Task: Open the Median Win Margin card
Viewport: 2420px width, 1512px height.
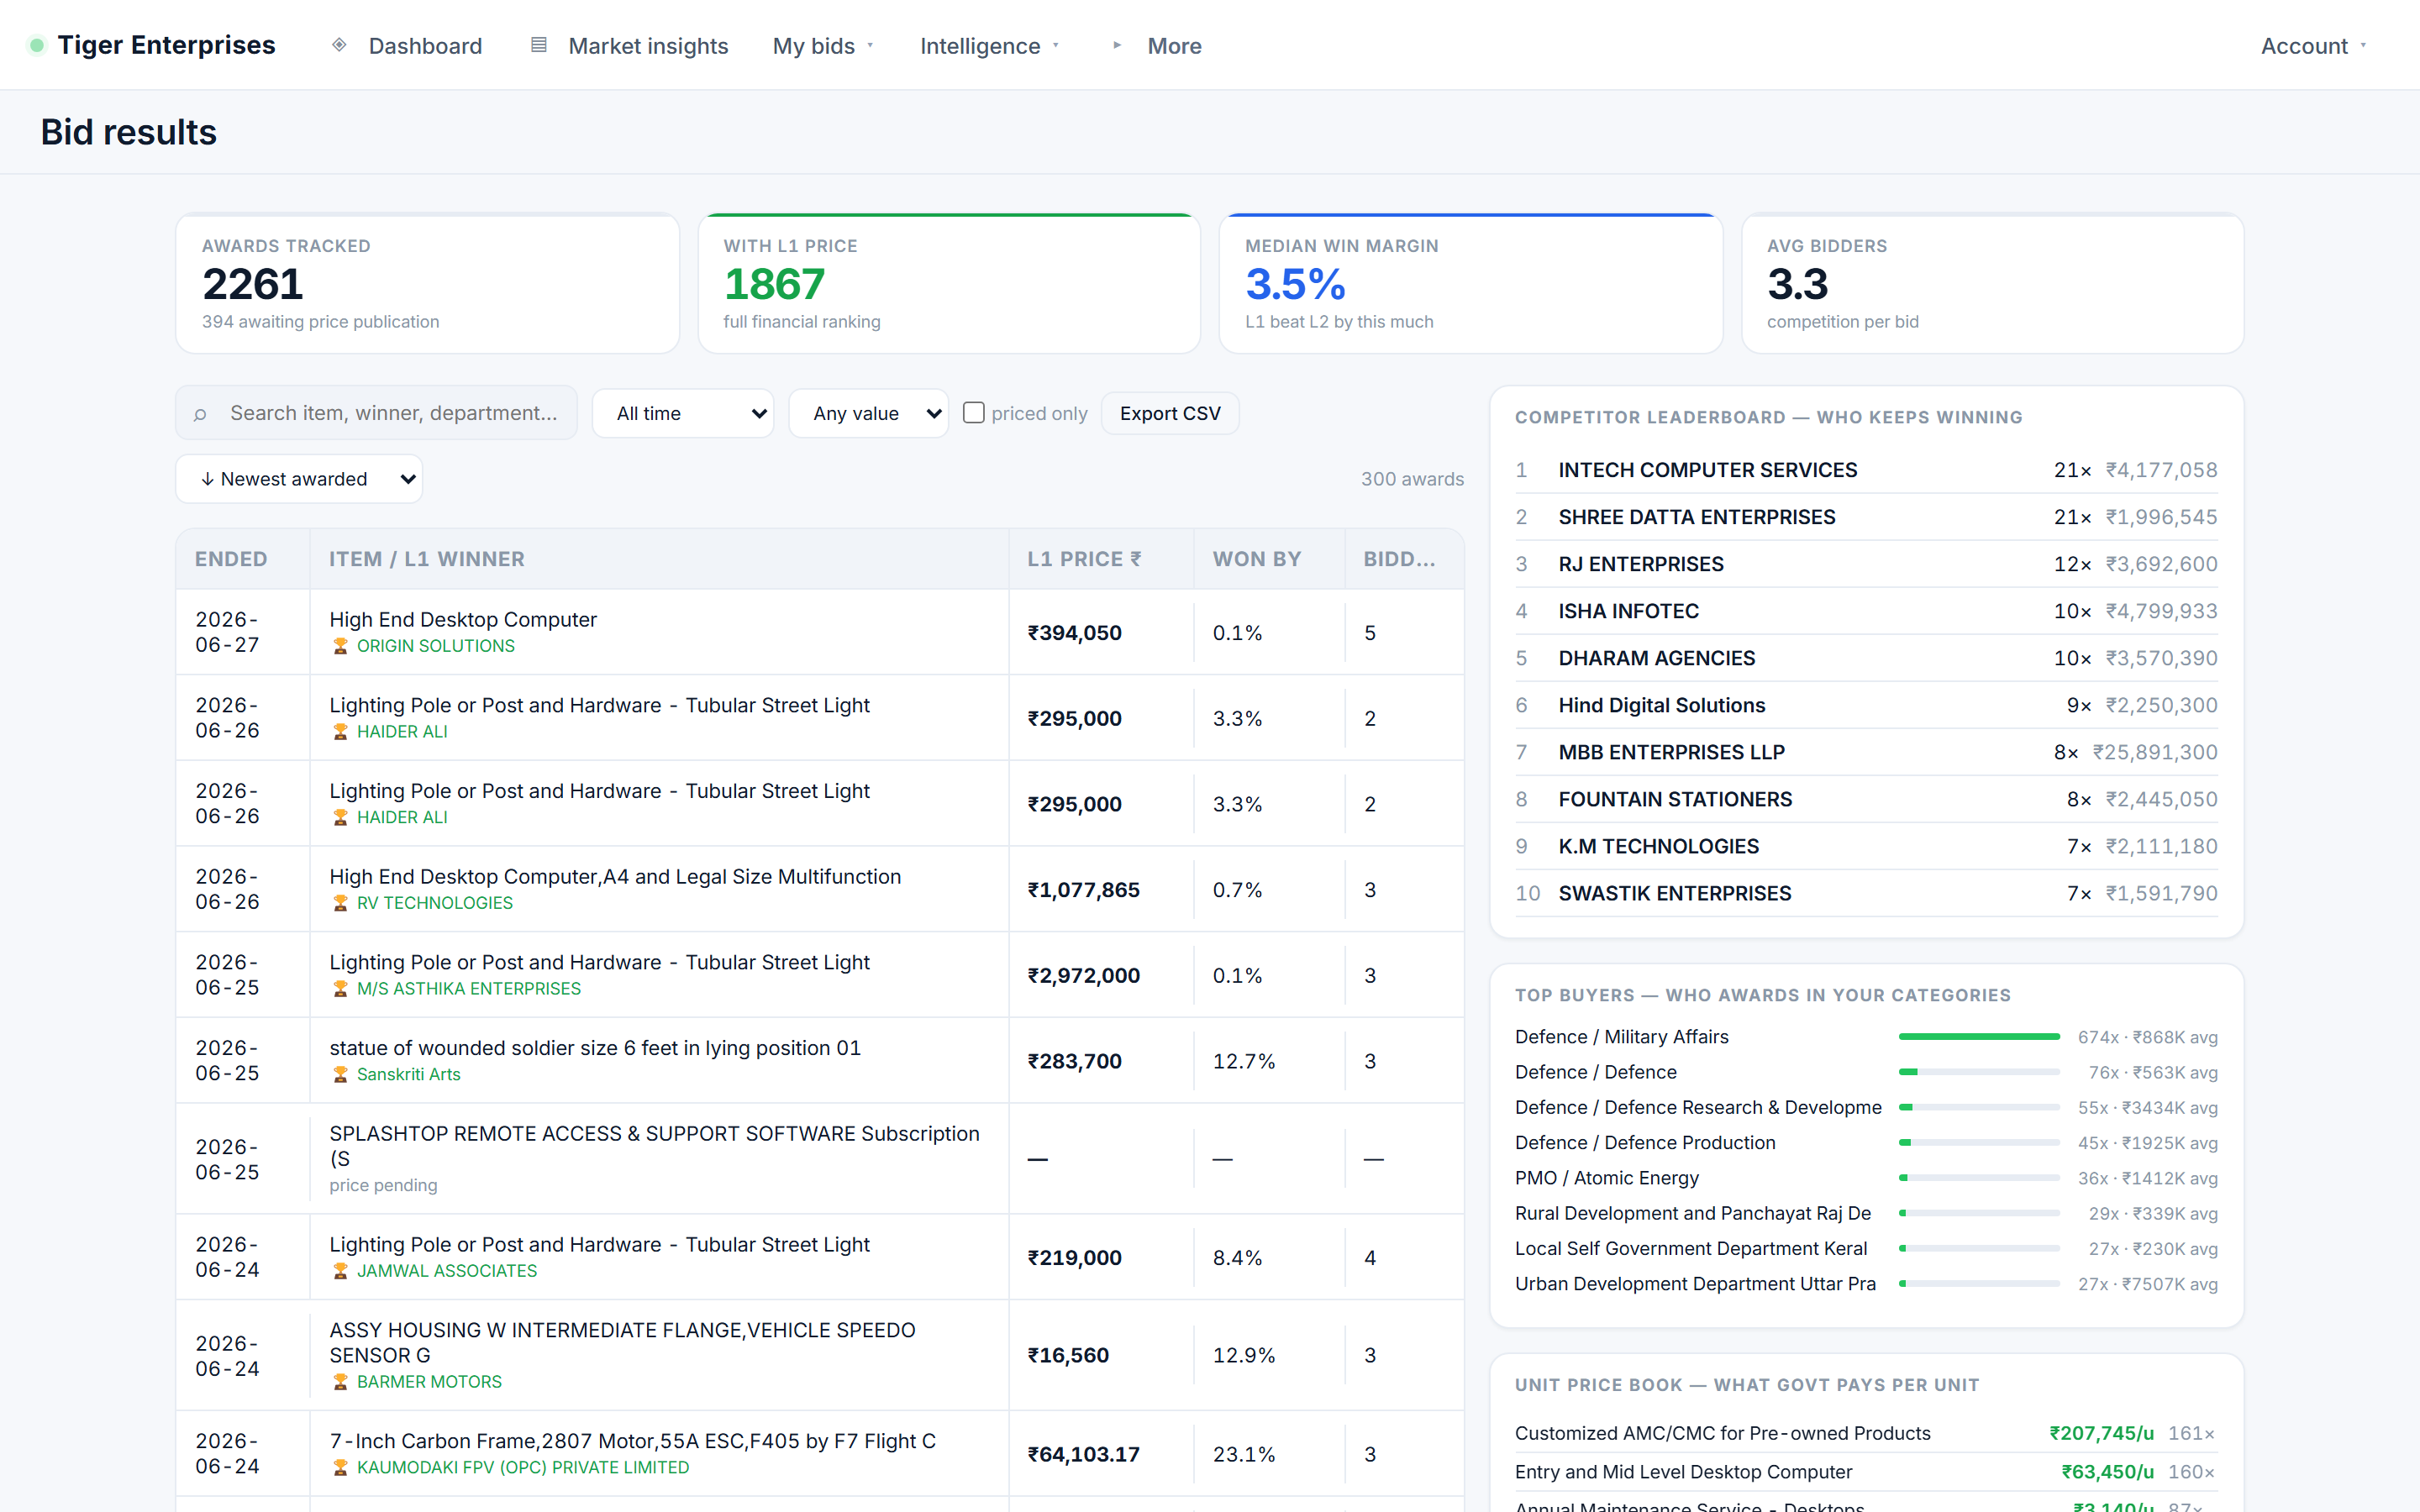Action: [1471, 284]
